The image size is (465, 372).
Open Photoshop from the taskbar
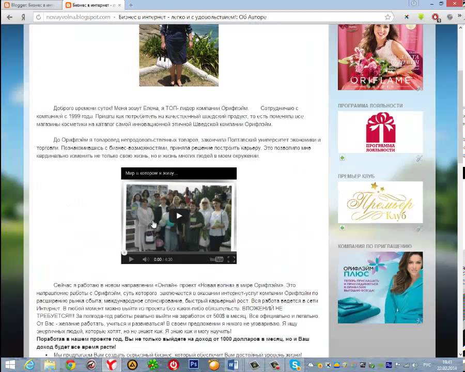pos(193,364)
